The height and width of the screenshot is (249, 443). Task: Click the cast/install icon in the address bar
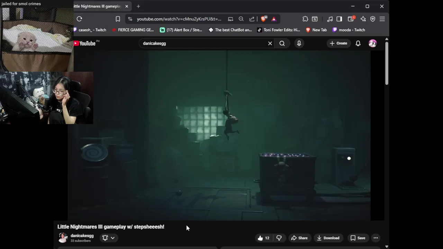pos(230,19)
